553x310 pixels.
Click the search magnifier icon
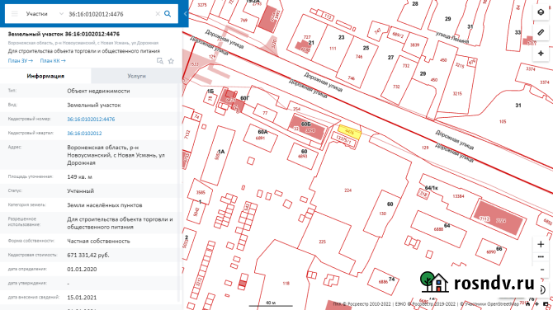(168, 14)
